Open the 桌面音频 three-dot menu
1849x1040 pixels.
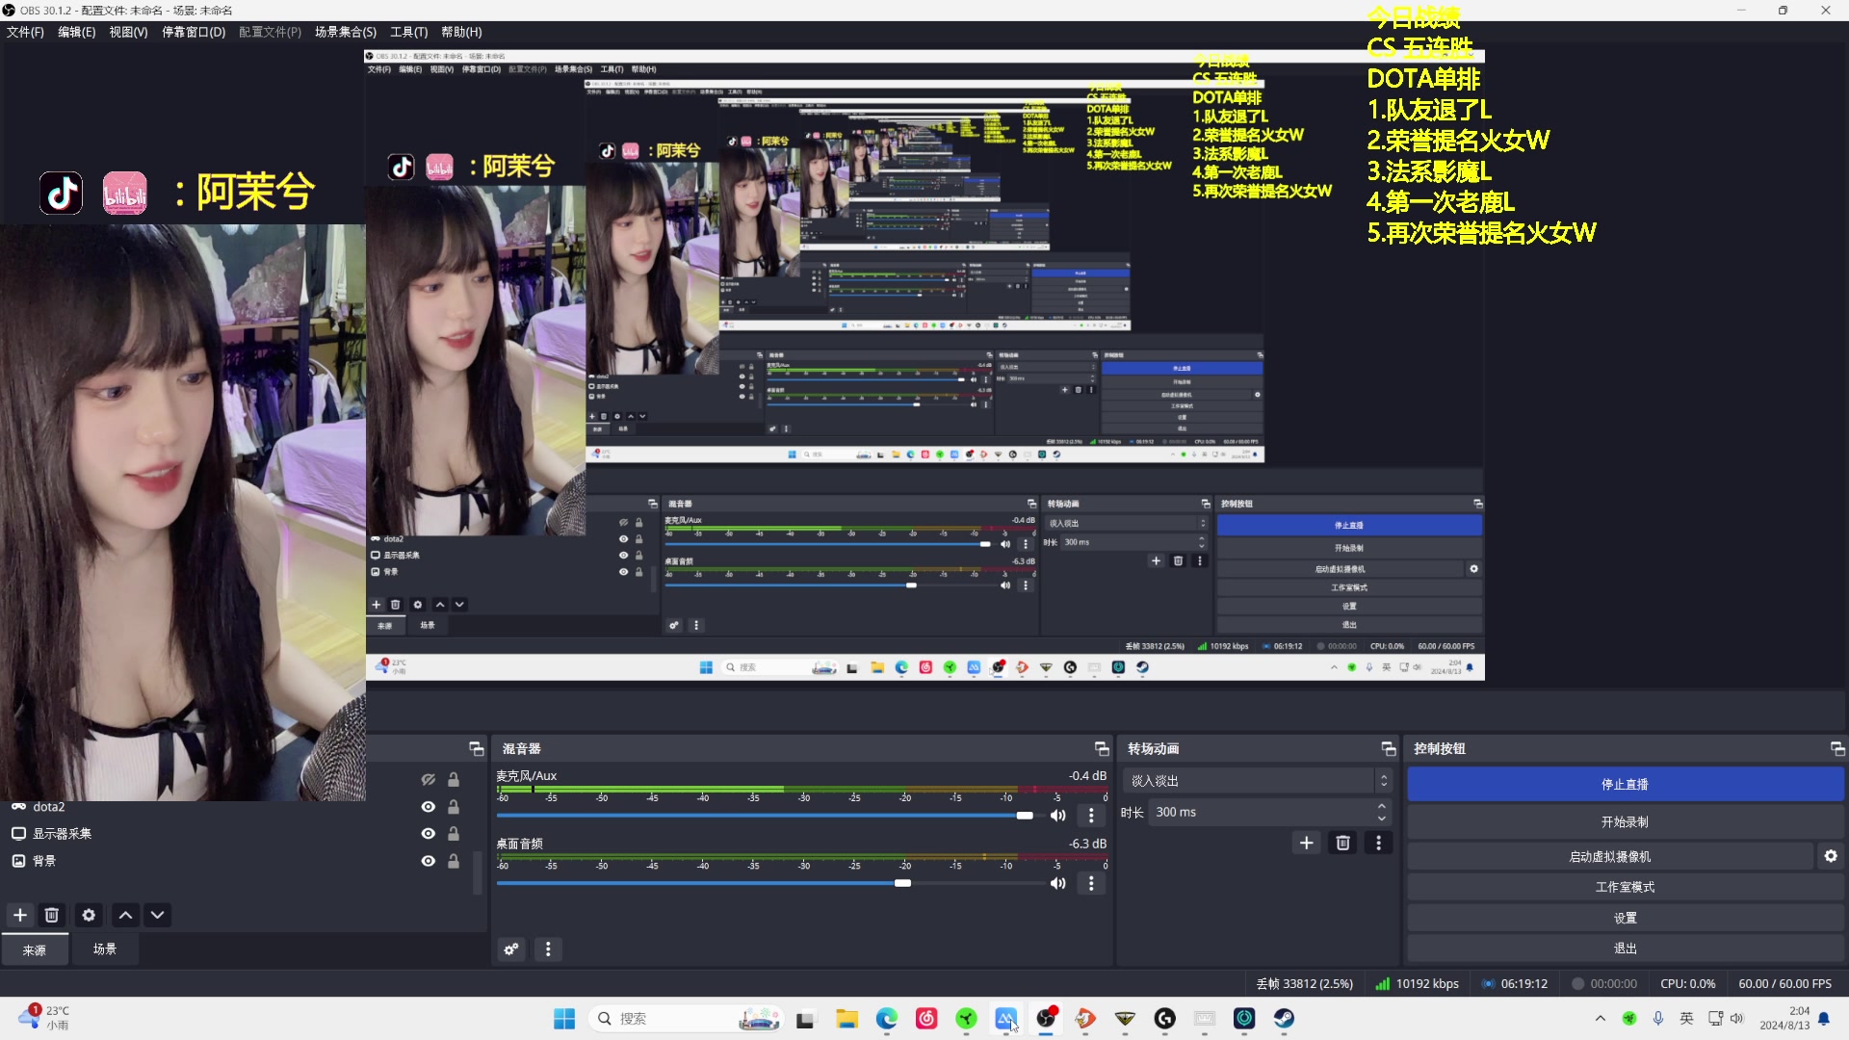[1091, 883]
